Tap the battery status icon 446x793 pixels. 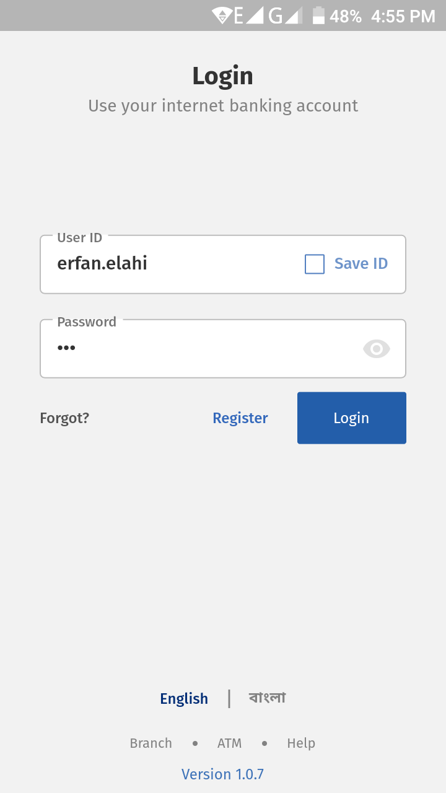coord(318,15)
